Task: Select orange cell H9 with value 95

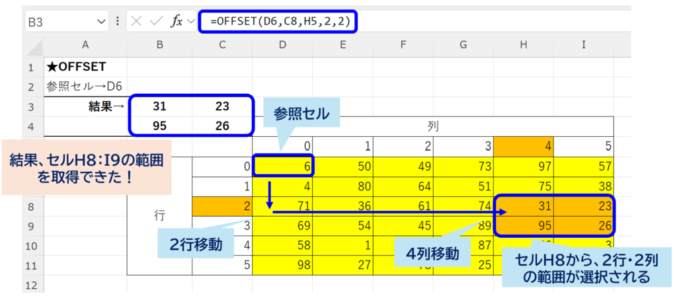Action: [x=524, y=226]
